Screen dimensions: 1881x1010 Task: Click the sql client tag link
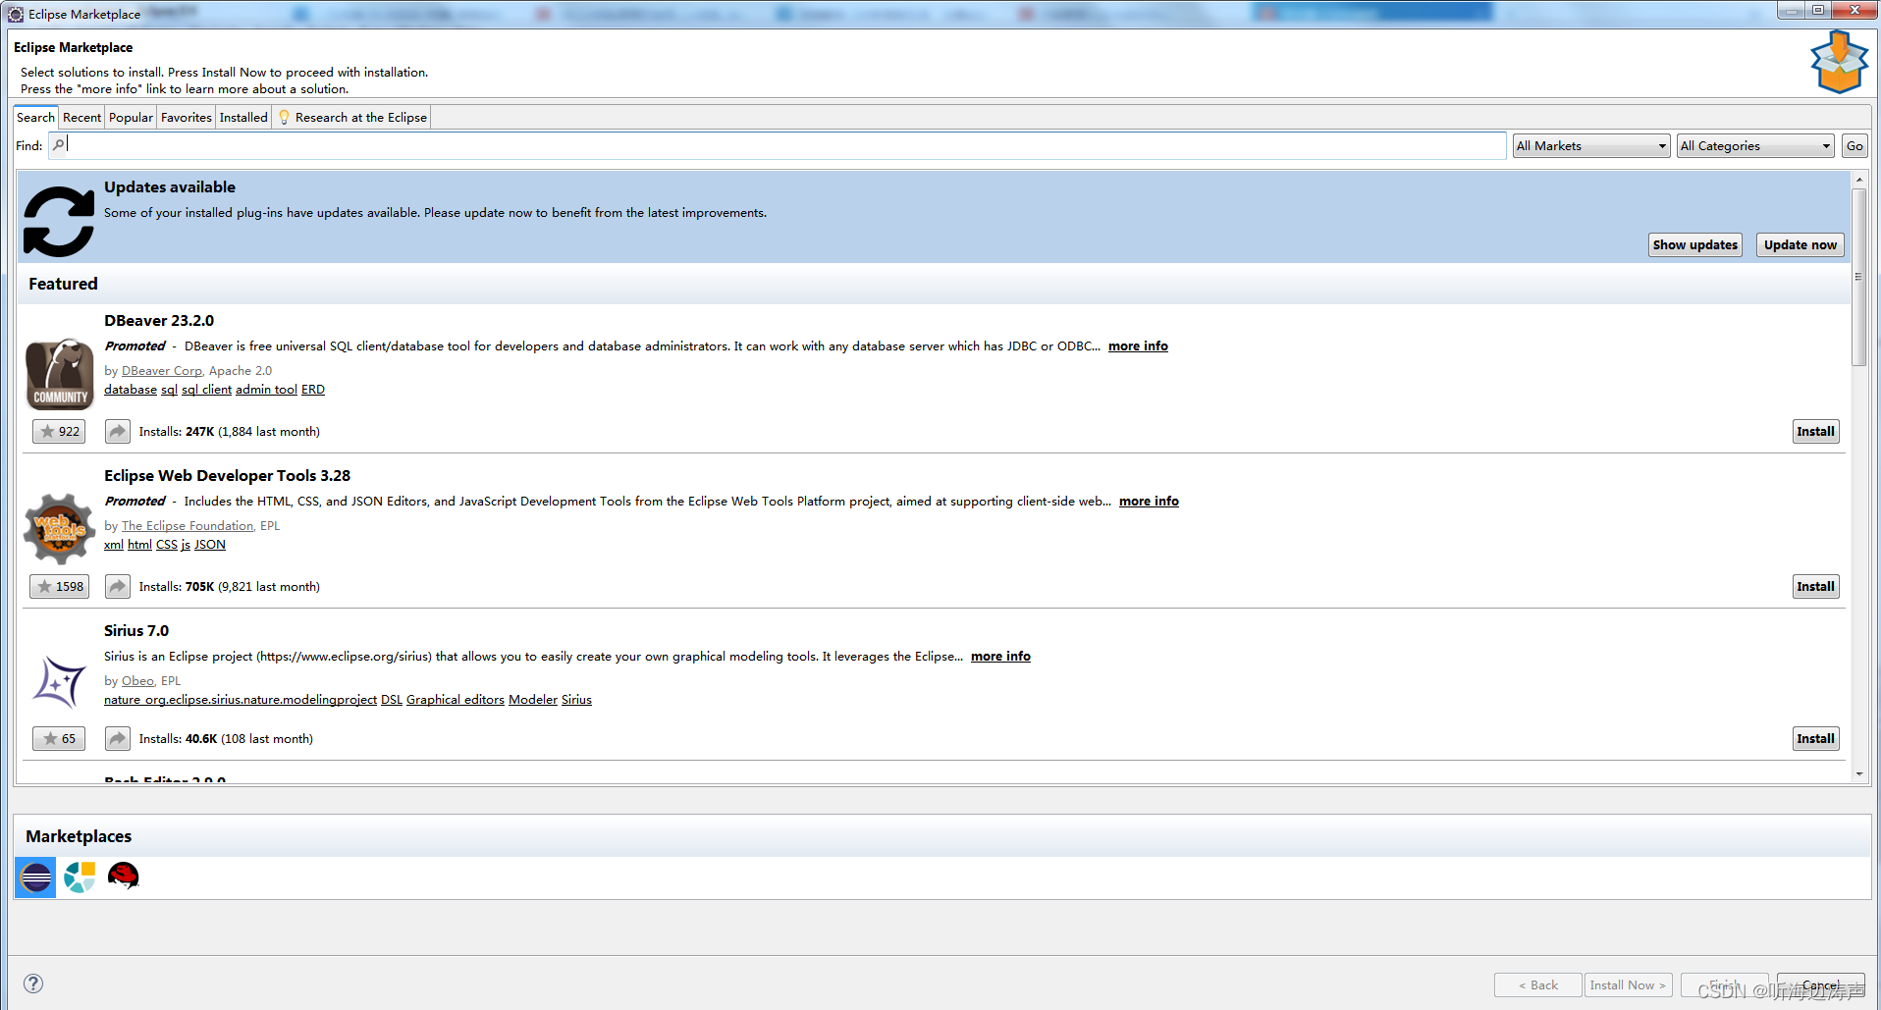coord(206,389)
